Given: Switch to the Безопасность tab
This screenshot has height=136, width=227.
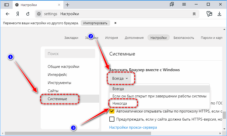Looking at the screenshot, I should (184, 38).
